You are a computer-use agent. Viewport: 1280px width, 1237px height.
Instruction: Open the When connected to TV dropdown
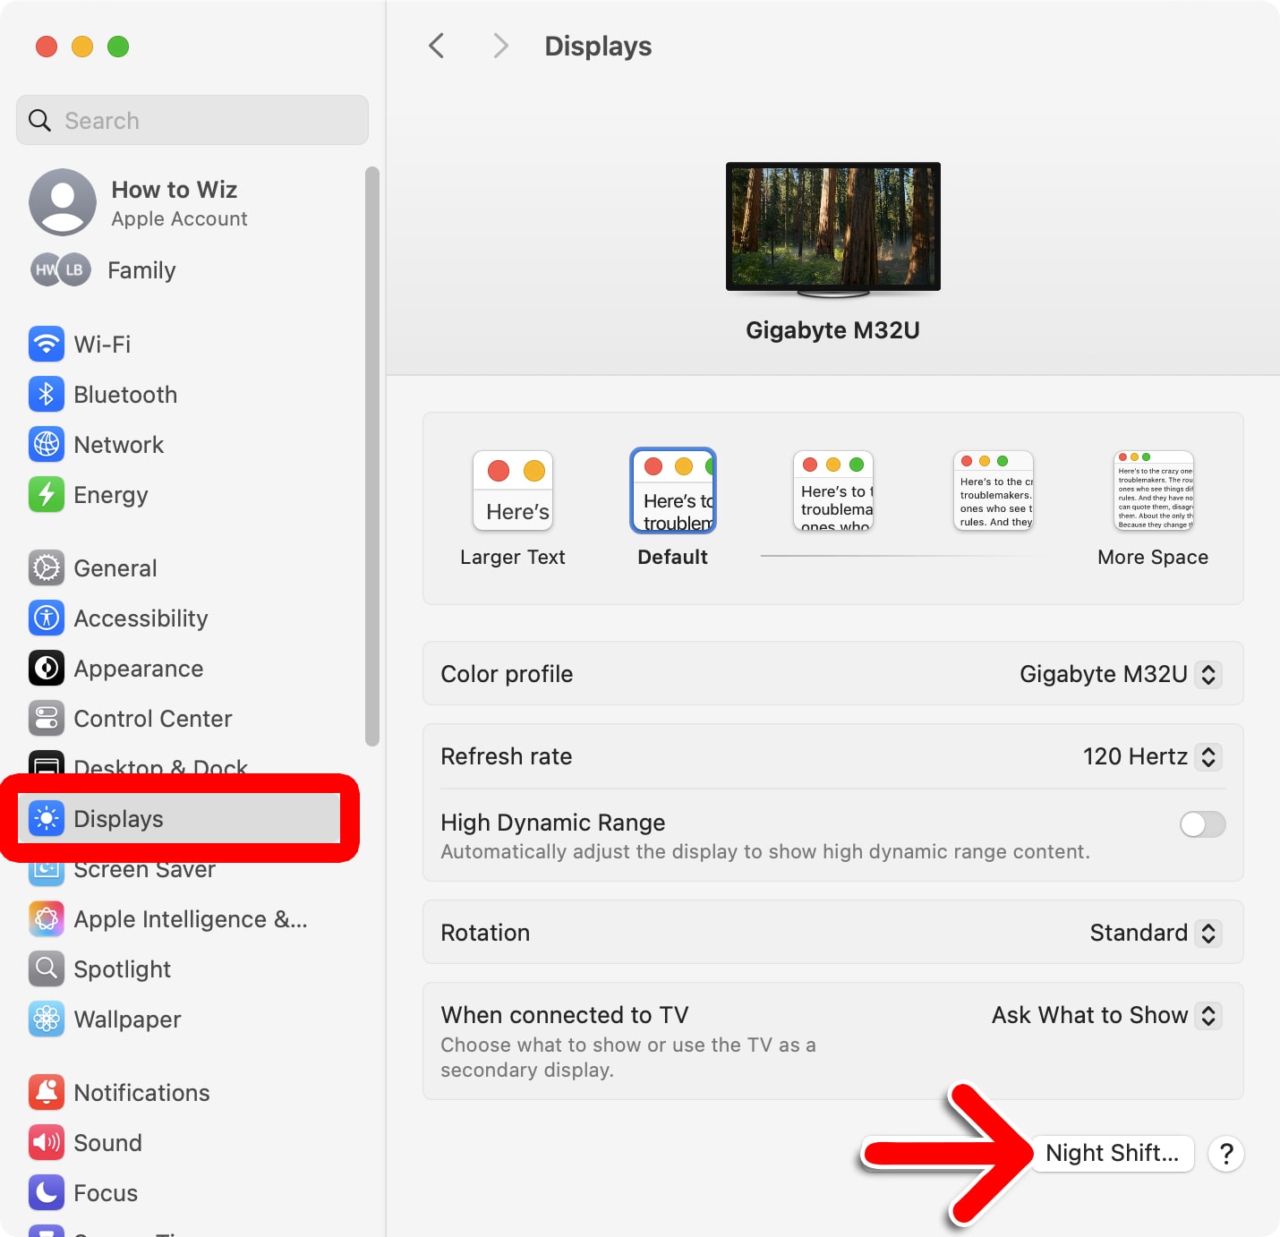point(1208,1015)
